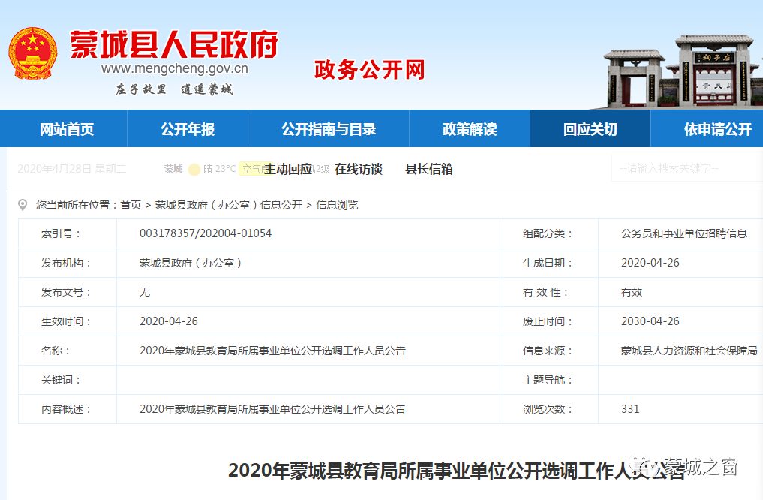The image size is (763, 500).
Task: Click the national emblem logo
Action: click(x=32, y=53)
